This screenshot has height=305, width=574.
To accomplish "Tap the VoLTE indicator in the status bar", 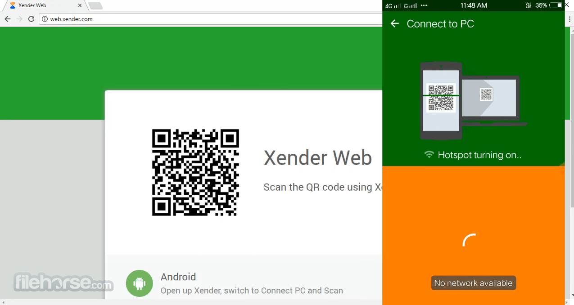I will 529,5.
